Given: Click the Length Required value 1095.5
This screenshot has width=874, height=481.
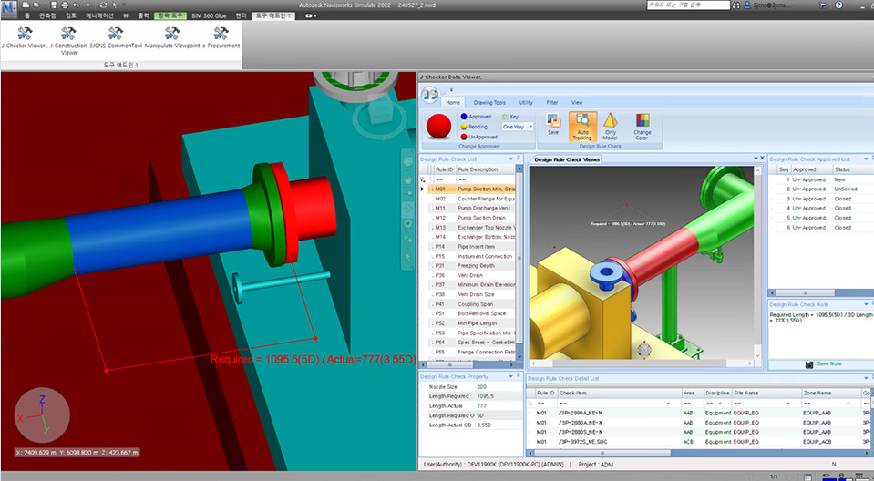Looking at the screenshot, I should coord(485,396).
